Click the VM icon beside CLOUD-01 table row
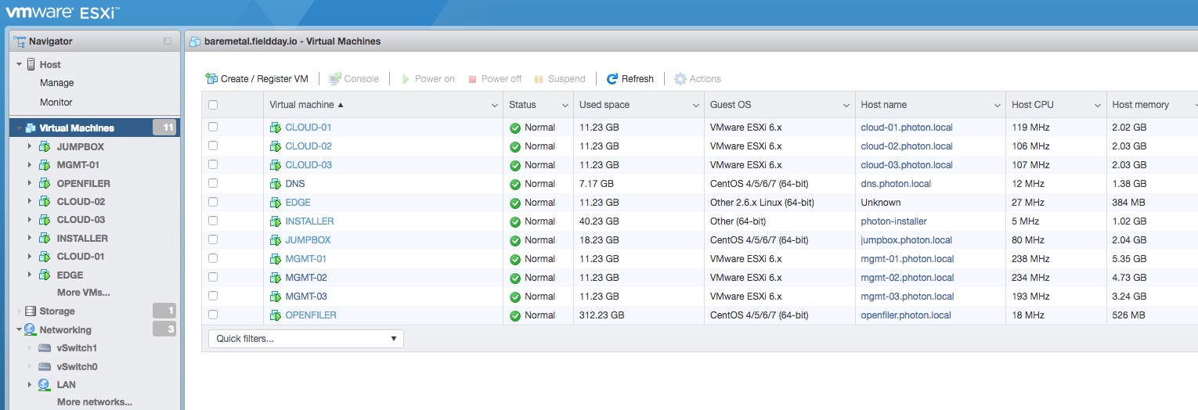Viewport: 1198px width, 410px height. click(276, 128)
